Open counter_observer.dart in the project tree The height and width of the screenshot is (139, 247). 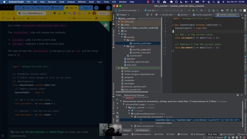[136, 62]
